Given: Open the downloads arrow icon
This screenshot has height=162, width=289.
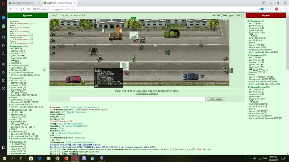Looking at the screenshot, I should [x=285, y=9].
